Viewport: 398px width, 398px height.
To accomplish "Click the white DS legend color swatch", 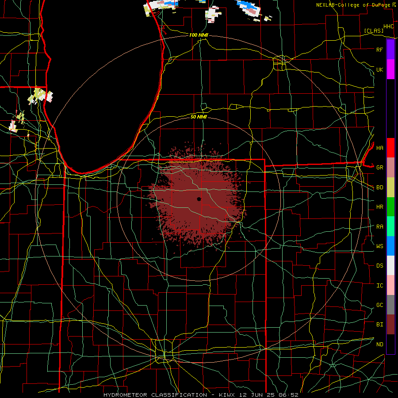I will click(x=390, y=265).
